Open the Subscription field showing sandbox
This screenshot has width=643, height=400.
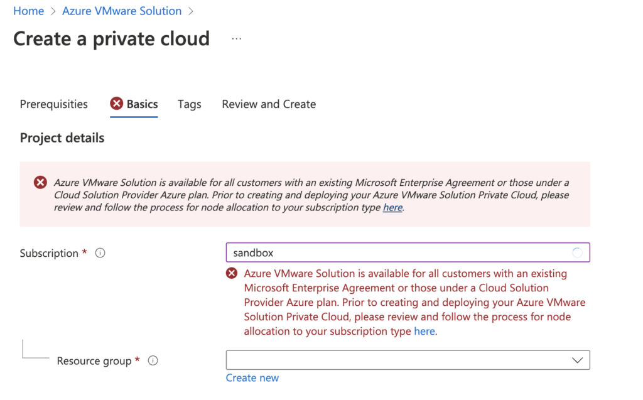396,253
